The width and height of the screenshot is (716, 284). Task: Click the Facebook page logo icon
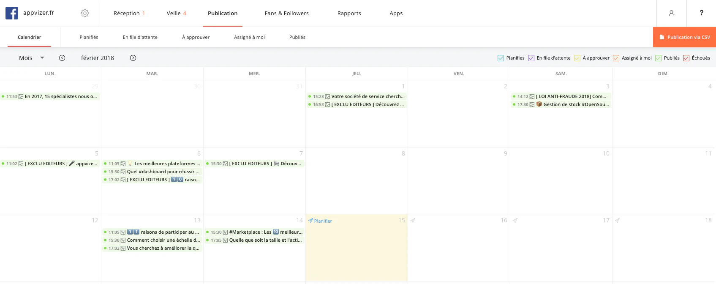click(x=12, y=13)
